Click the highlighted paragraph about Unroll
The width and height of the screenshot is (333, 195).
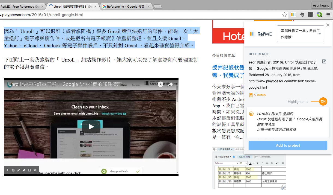(101, 38)
